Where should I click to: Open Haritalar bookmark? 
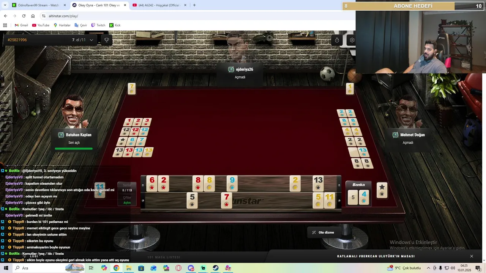coord(62,25)
